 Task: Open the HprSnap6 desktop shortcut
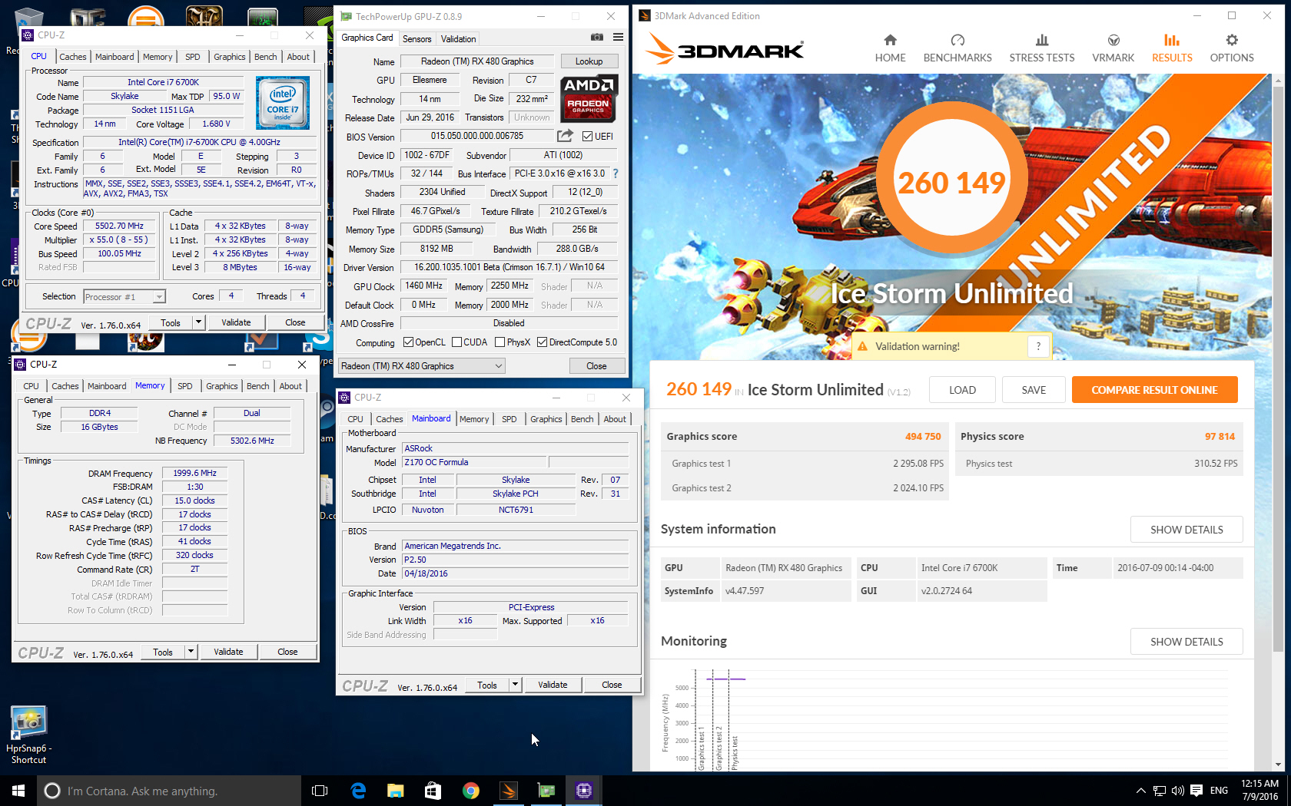point(29,735)
